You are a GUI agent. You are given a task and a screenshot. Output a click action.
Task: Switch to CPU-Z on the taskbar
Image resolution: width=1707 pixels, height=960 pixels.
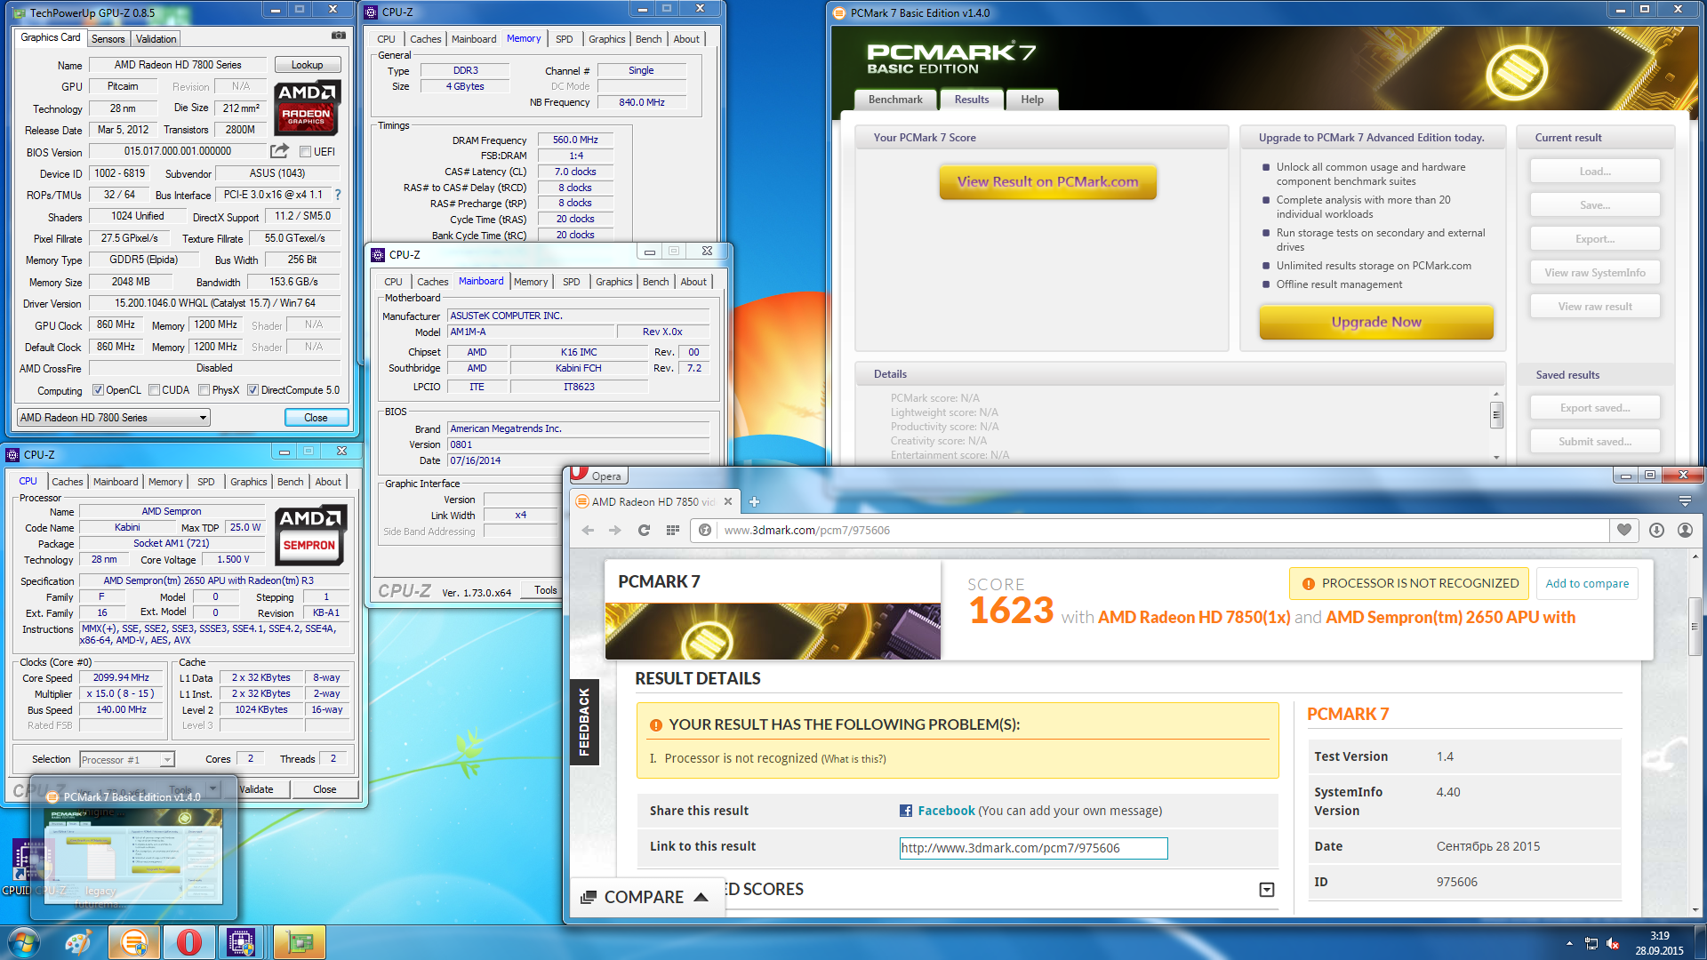(242, 942)
